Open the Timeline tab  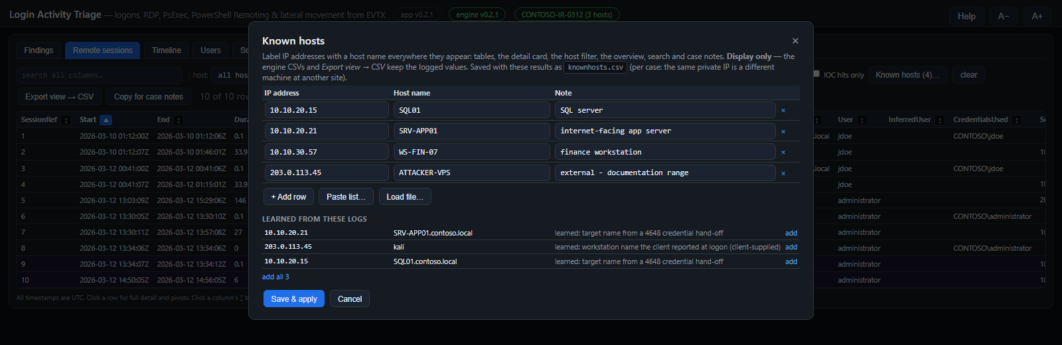(167, 50)
